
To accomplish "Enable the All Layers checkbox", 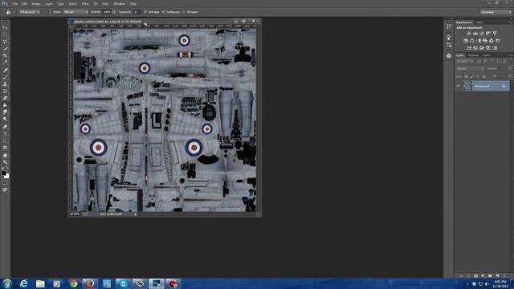I will [x=184, y=12].
